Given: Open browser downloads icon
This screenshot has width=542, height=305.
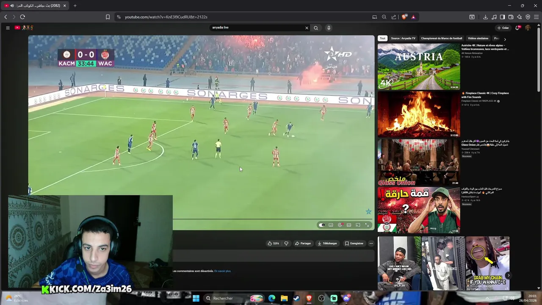Looking at the screenshot, I should coord(485,17).
